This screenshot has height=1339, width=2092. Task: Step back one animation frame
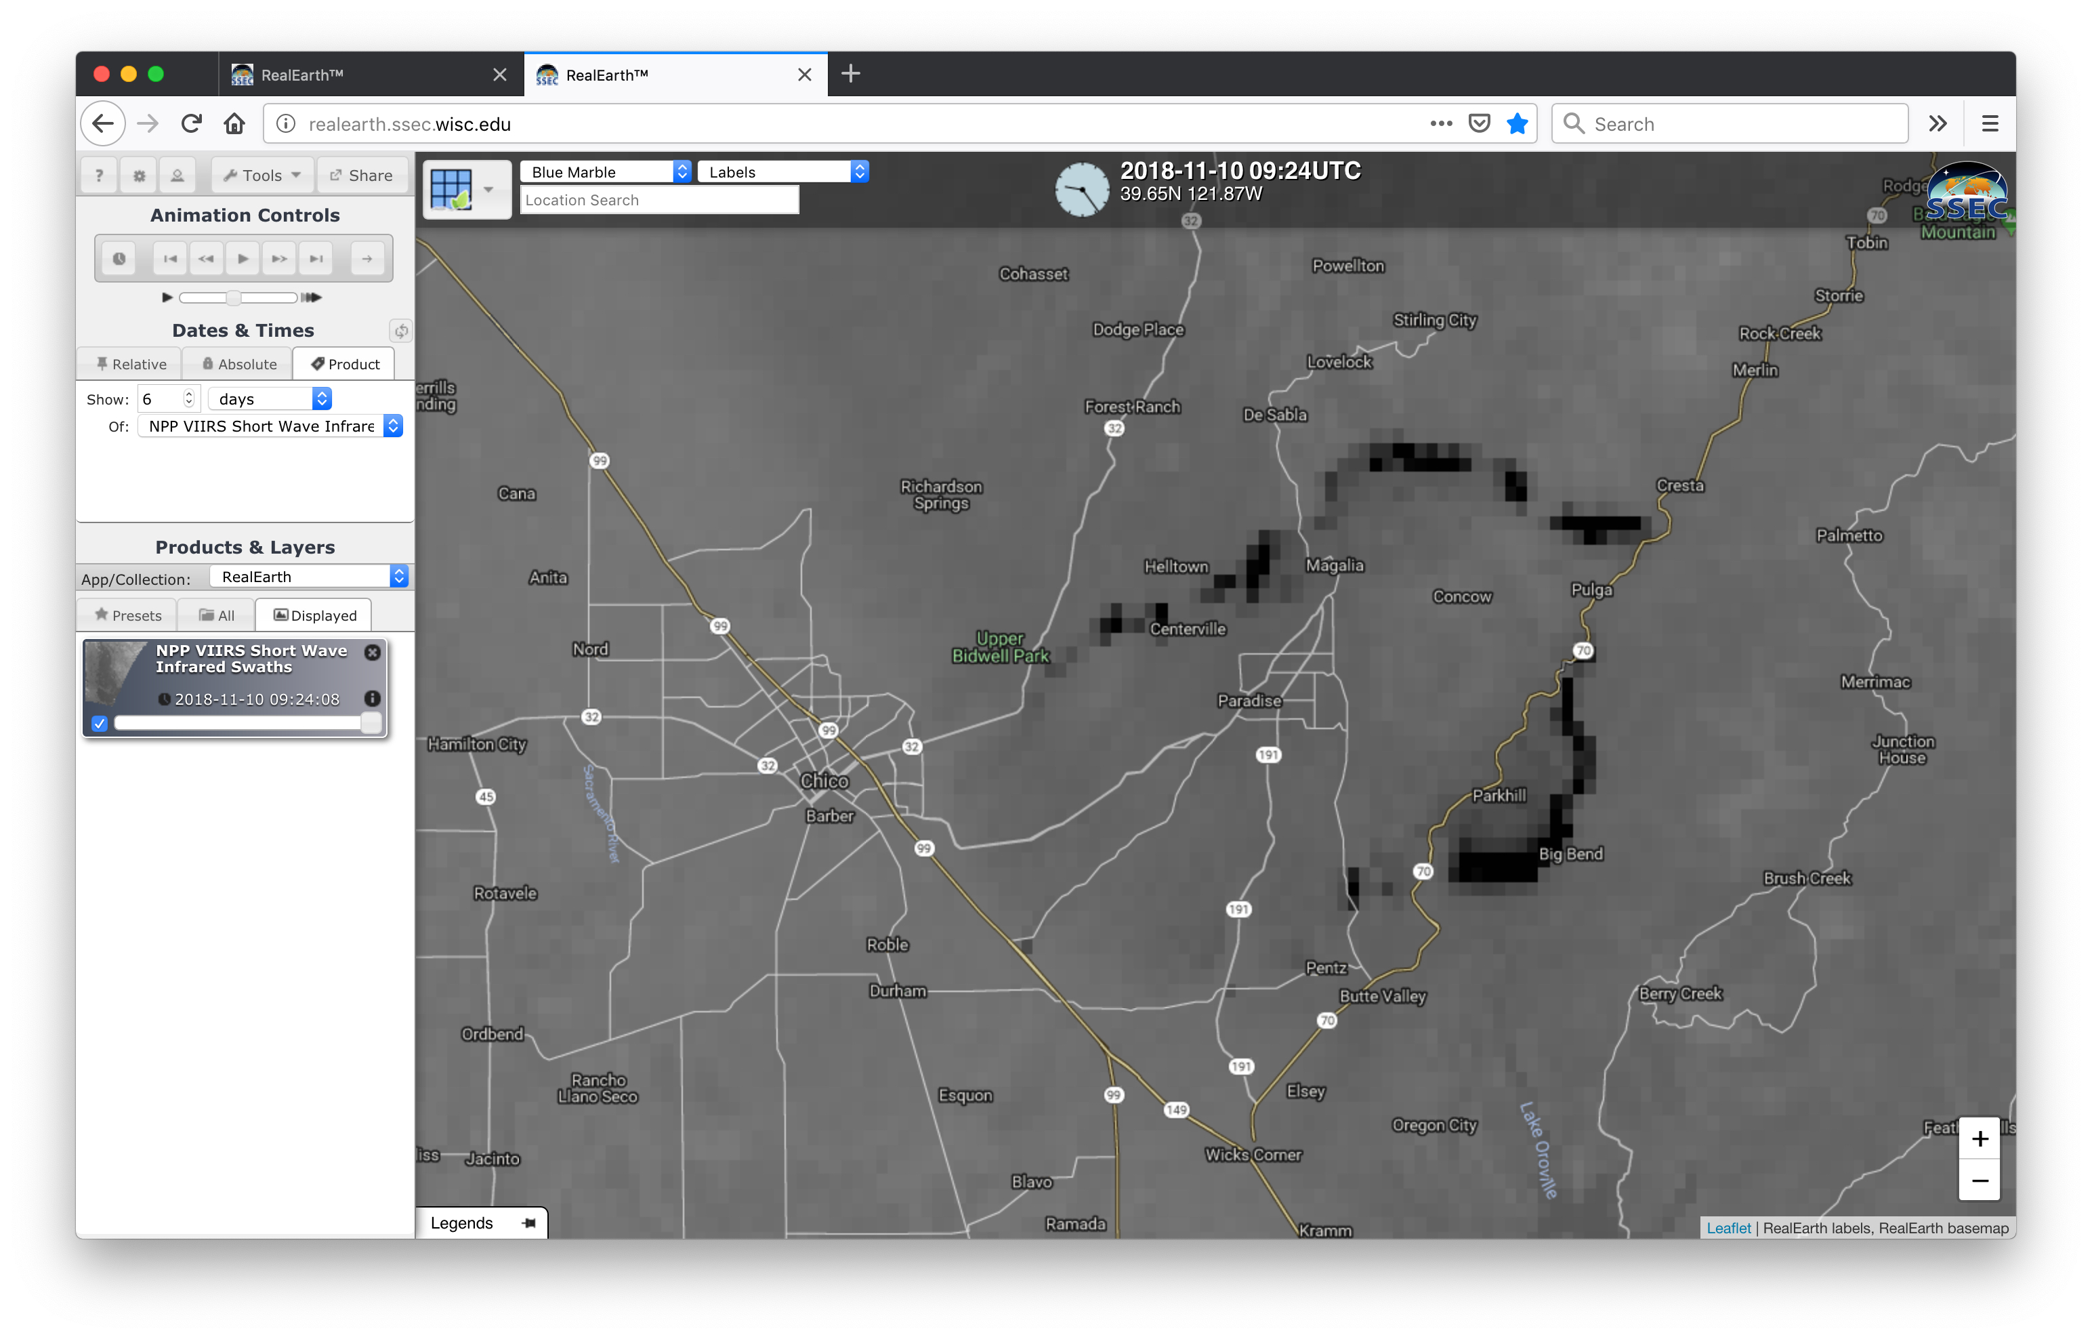pos(206,258)
